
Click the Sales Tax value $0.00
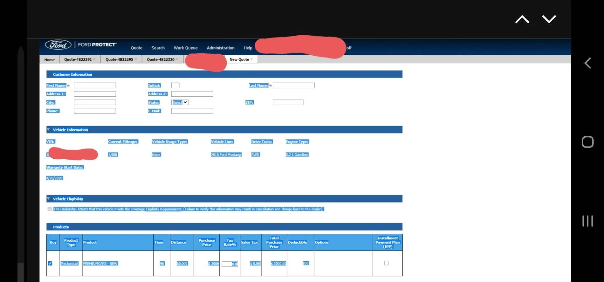click(255, 264)
